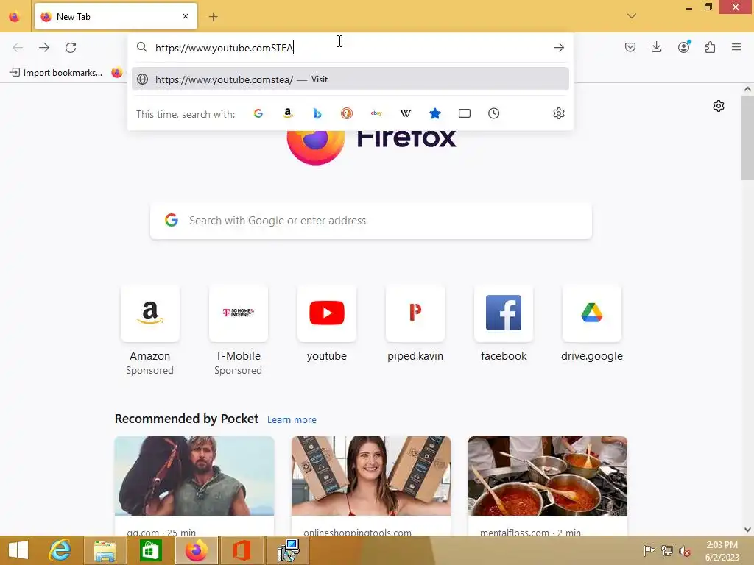Open the Downloads panel
Viewport: 754px width, 565px height.
(x=656, y=47)
